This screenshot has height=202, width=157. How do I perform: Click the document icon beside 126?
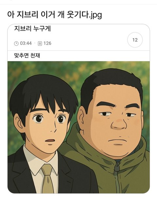point(40,43)
